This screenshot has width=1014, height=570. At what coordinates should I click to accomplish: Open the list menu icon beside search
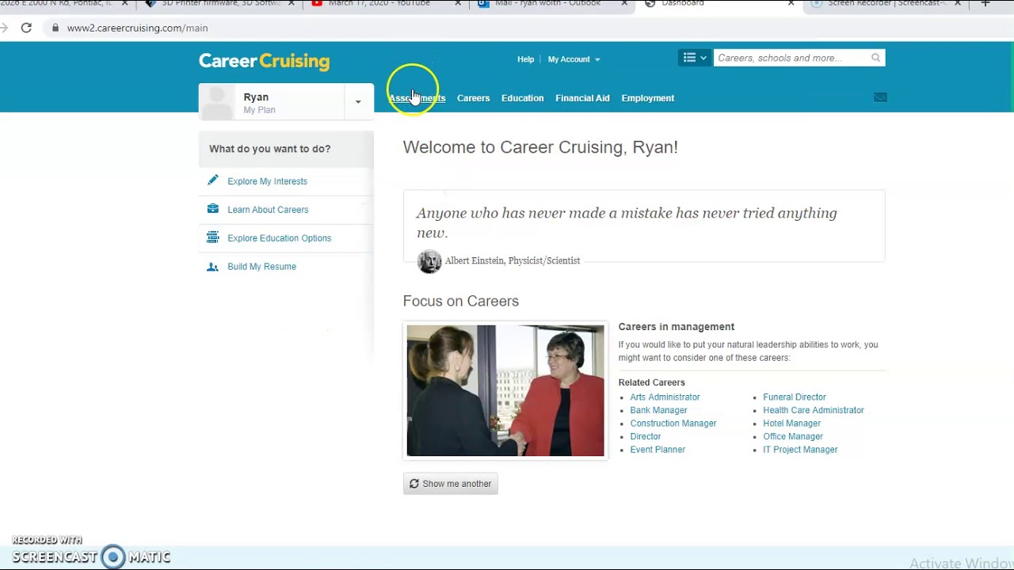point(695,58)
